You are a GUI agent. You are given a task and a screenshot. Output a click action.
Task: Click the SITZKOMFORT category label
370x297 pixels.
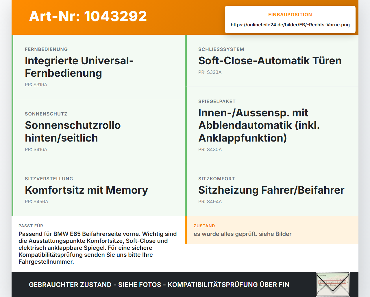(217, 179)
